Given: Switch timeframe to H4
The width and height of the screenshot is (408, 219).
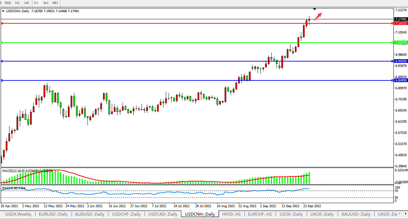Looking at the screenshot, I should (26, 3).
